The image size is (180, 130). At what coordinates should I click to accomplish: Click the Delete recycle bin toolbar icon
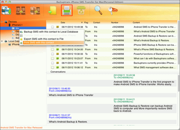(x=81, y=10)
